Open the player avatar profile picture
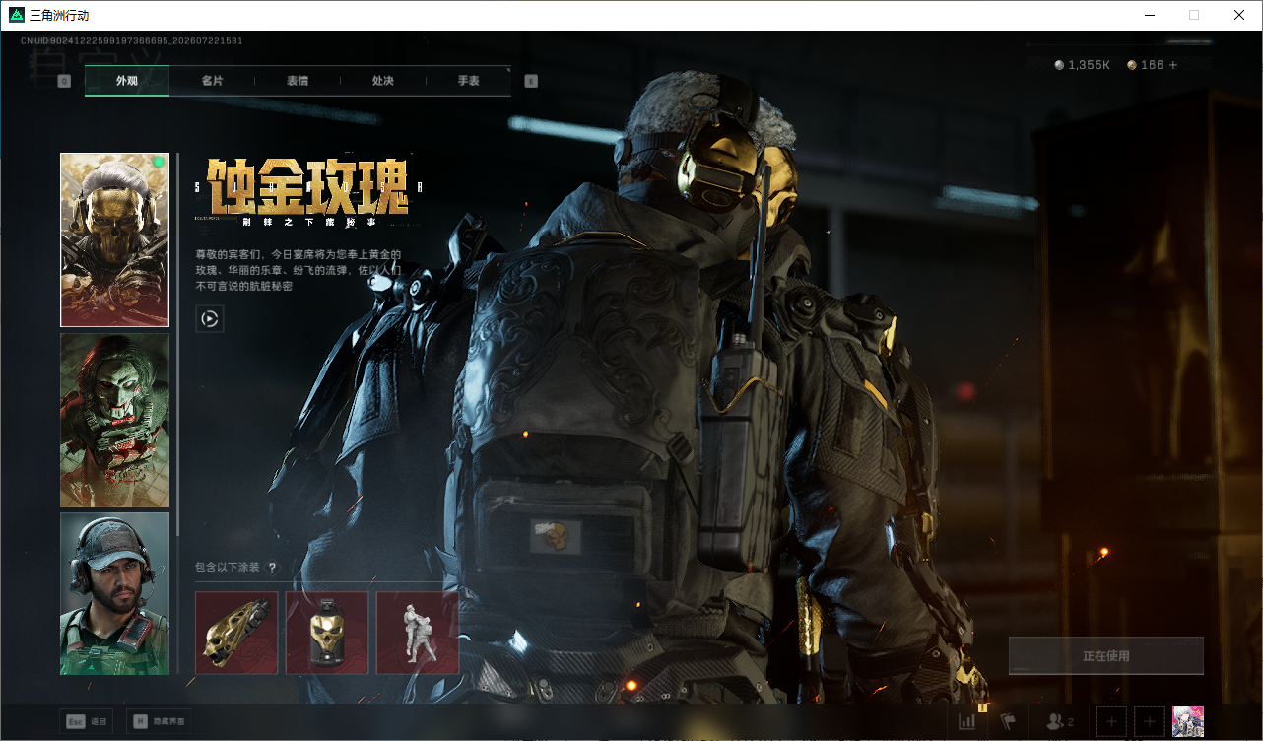This screenshot has height=741, width=1263. click(1187, 721)
